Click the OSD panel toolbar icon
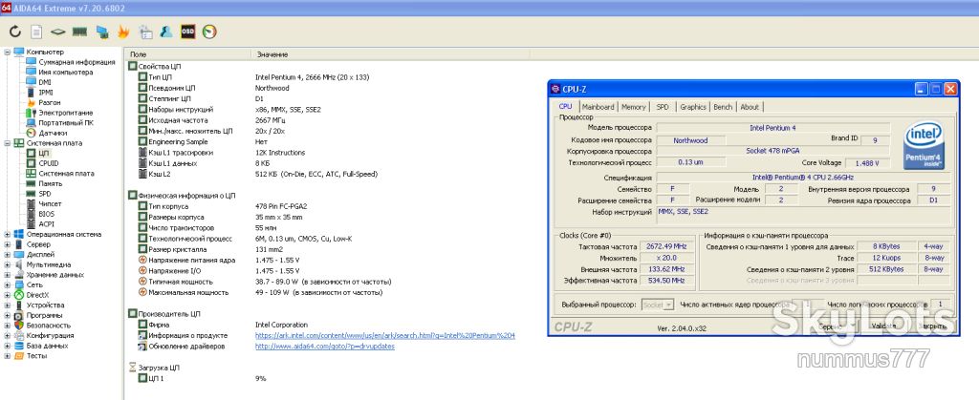The width and height of the screenshot is (979, 400). pyautogui.click(x=187, y=32)
